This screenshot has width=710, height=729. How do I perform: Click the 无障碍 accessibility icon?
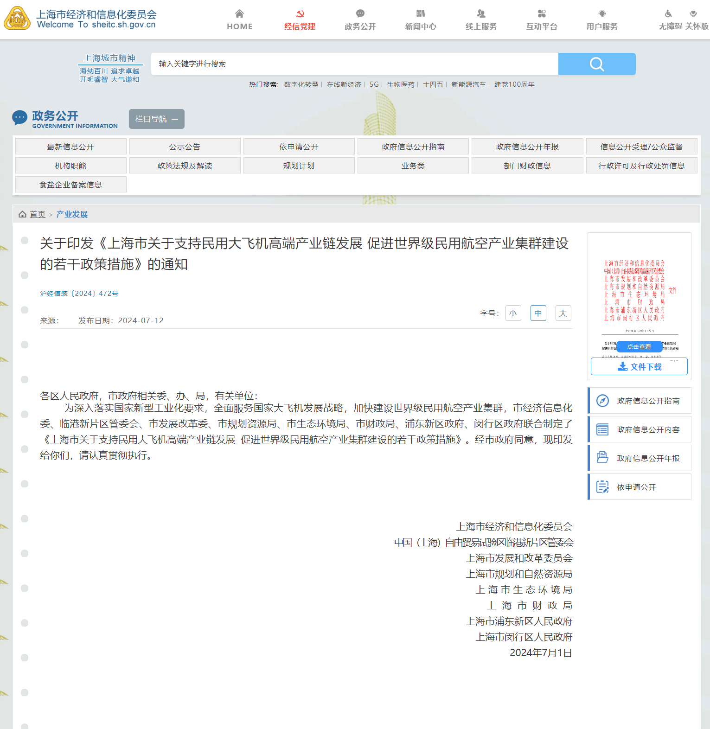click(x=668, y=13)
